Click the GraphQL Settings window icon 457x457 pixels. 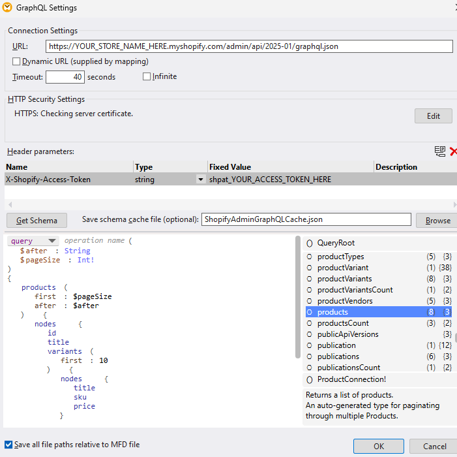click(7, 8)
